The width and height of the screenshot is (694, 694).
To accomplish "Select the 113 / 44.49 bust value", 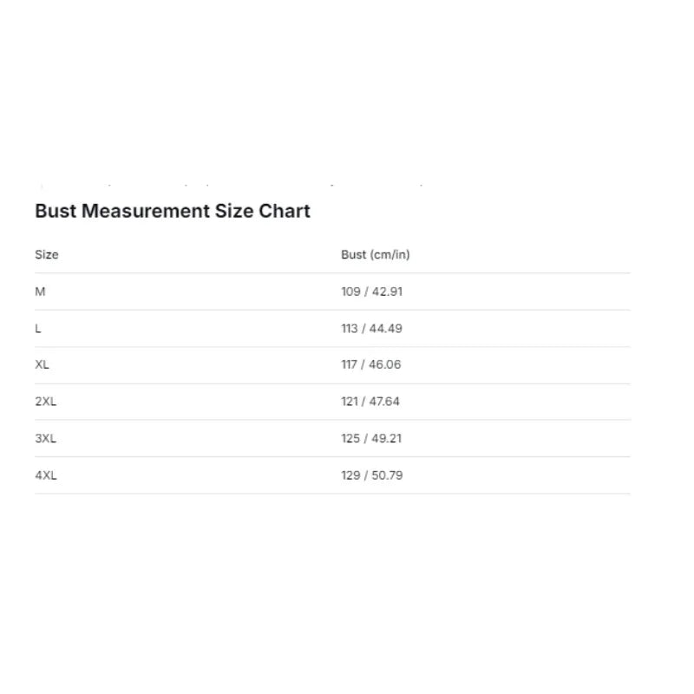I will point(372,329).
